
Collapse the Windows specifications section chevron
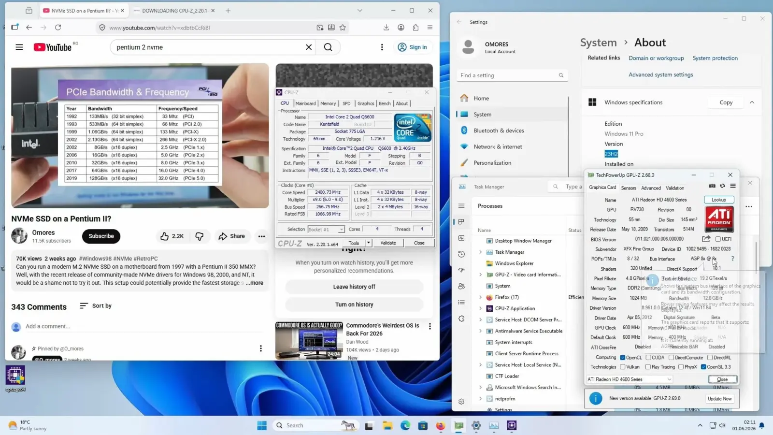click(x=752, y=102)
